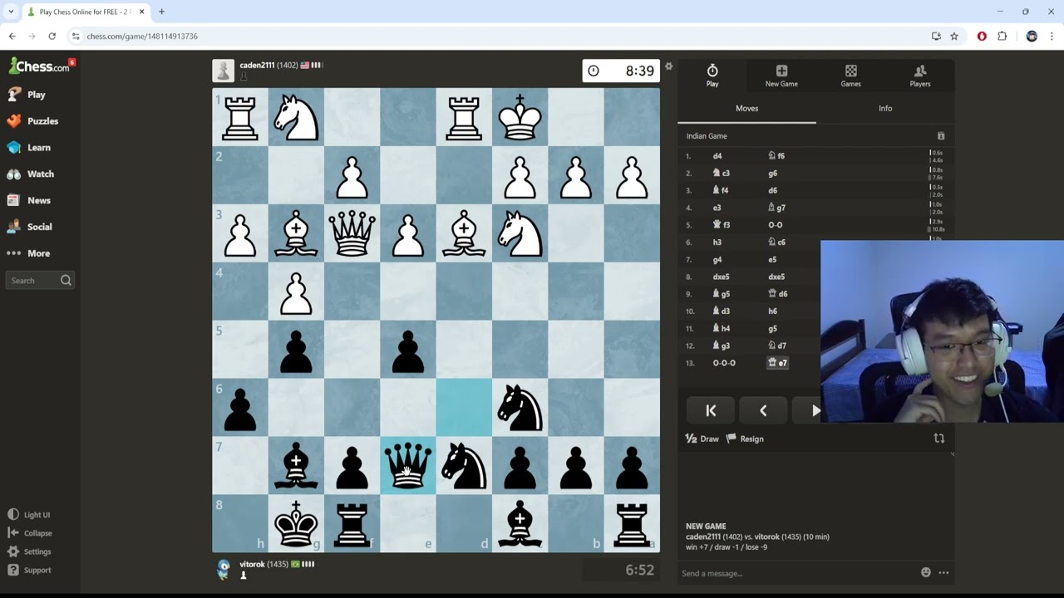Bookmark this page with star icon
This screenshot has height=598, width=1064.
click(x=954, y=36)
